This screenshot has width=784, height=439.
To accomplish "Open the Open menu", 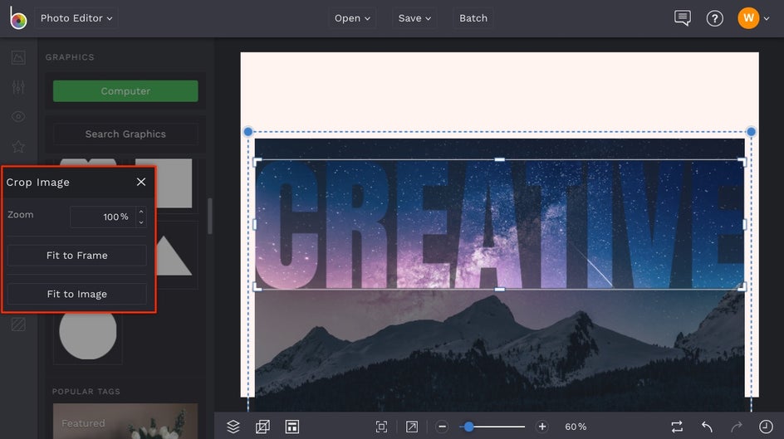I will click(x=352, y=18).
